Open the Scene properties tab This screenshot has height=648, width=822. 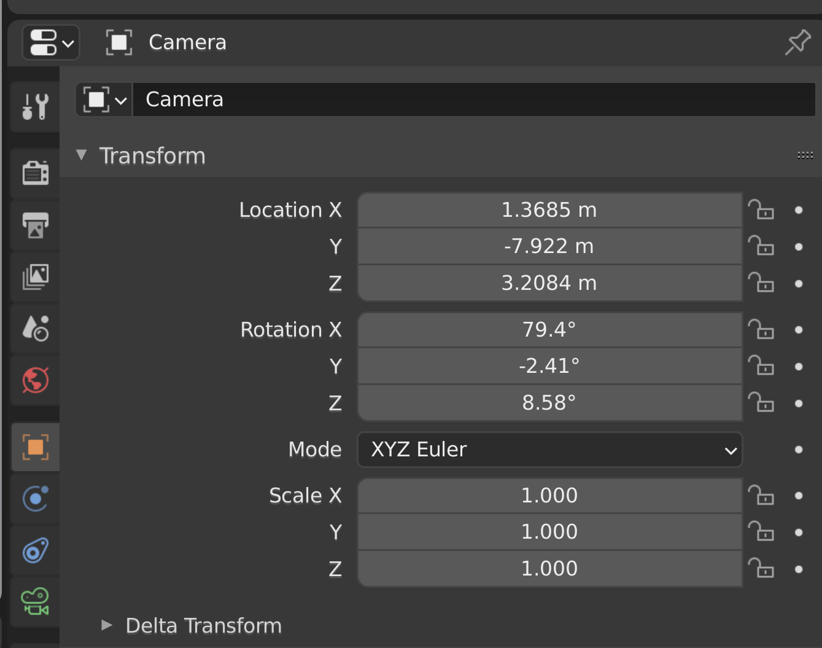pyautogui.click(x=36, y=328)
